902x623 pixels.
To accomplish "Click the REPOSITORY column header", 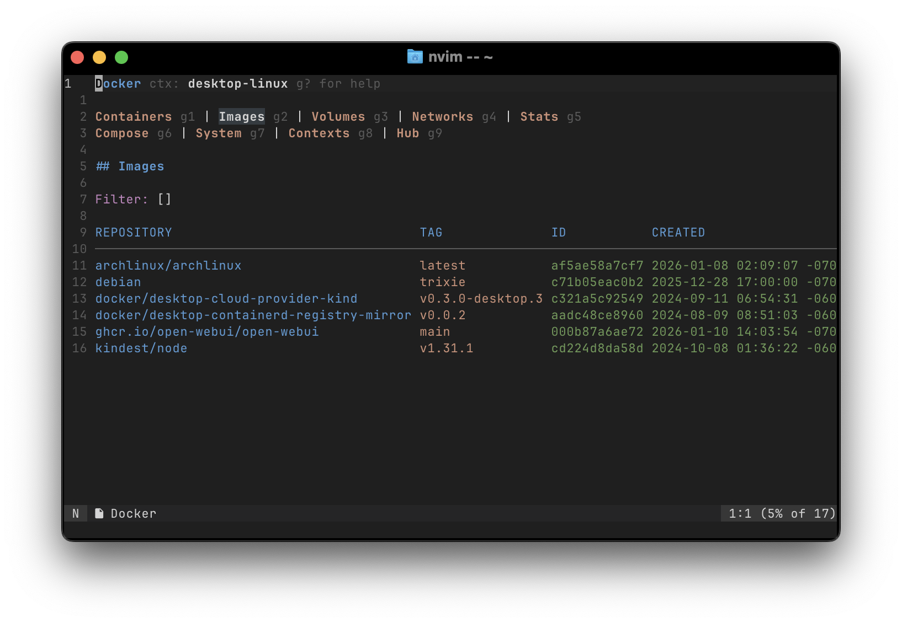I will (x=134, y=233).
